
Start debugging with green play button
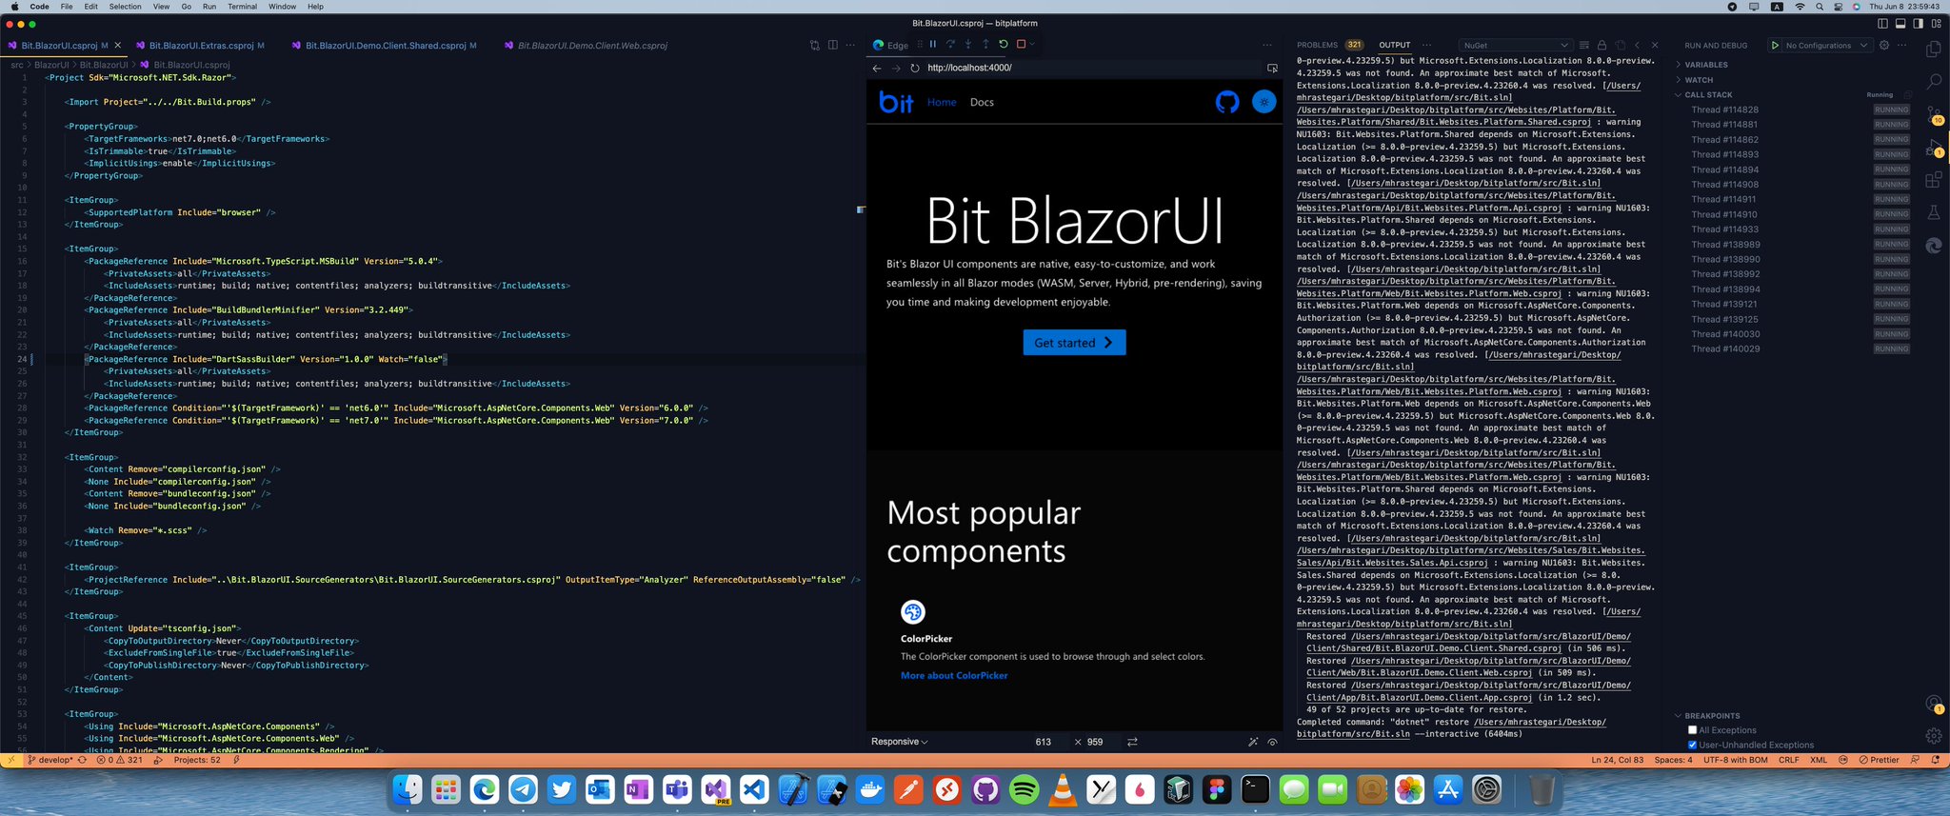coord(1775,45)
